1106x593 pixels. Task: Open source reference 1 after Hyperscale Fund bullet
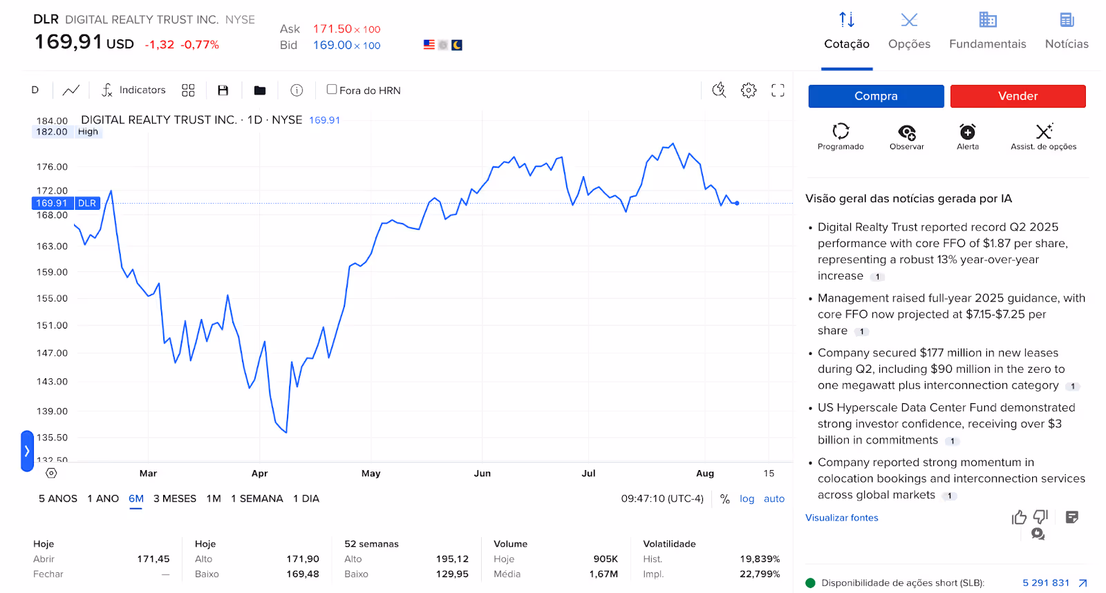tap(952, 441)
